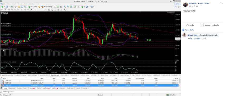Switch to the XAUUSD,Daily chart tab
Viewport: 225px width, 96px height.
[x=33, y=75]
